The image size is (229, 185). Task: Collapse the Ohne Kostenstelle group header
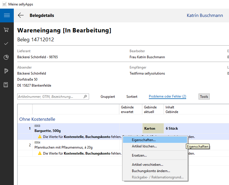tap(37, 119)
